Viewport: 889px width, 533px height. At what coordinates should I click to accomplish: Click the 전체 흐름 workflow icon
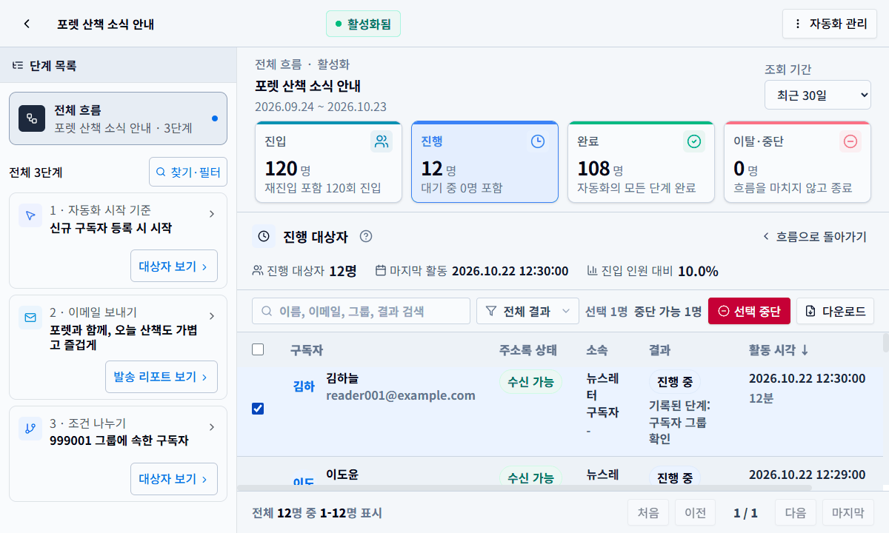32,118
